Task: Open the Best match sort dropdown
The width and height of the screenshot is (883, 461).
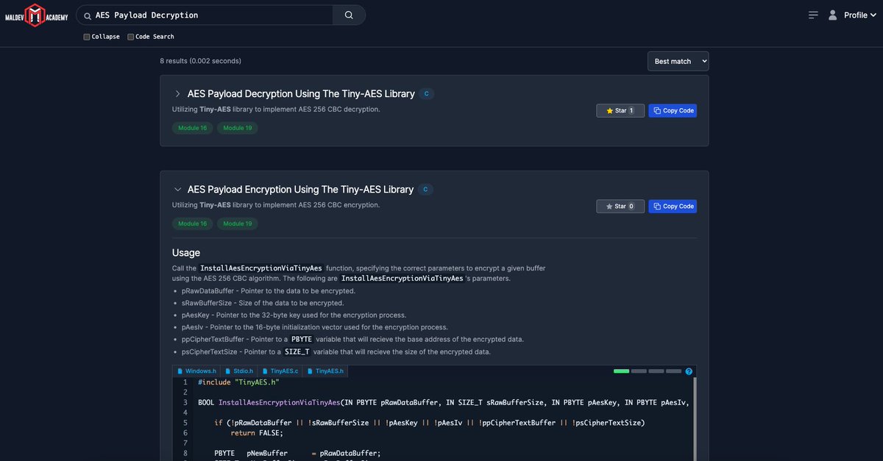Action: [x=678, y=61]
